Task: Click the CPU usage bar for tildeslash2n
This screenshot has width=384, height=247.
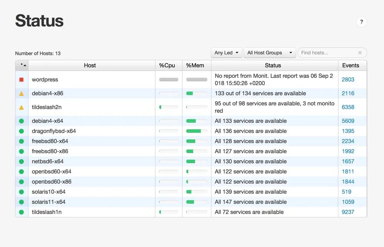Action: click(x=169, y=107)
